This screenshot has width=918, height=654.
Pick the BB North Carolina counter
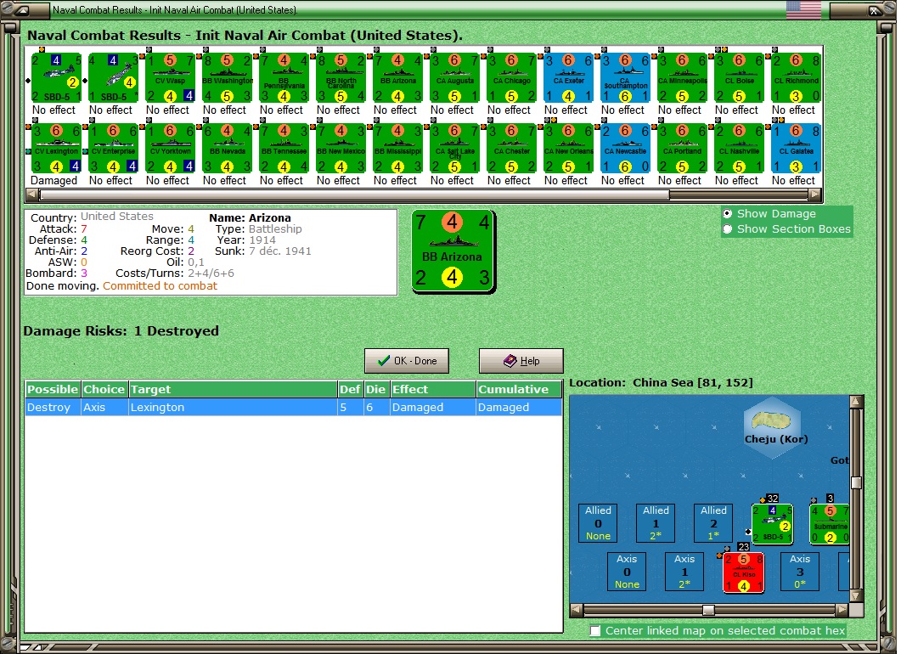pyautogui.click(x=341, y=78)
